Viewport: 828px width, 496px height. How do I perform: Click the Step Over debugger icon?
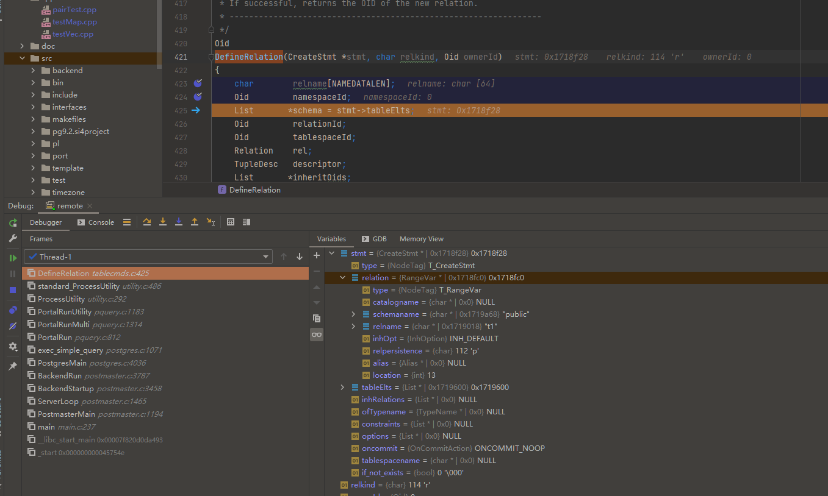coord(147,222)
